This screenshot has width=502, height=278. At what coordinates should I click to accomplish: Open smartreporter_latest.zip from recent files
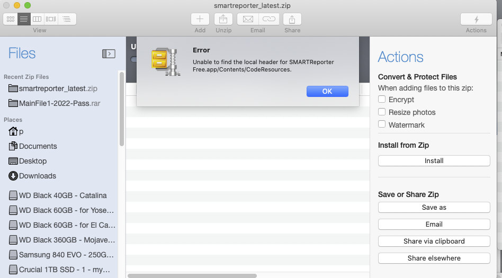click(x=58, y=88)
